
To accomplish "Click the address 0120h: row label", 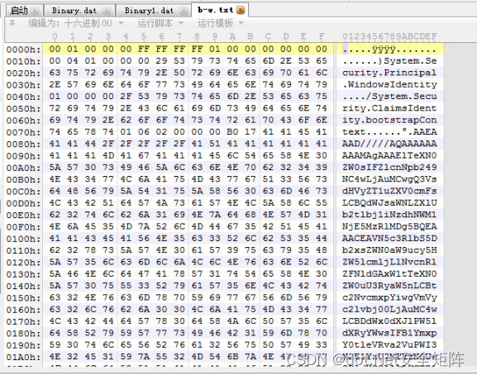I will coord(23,263).
